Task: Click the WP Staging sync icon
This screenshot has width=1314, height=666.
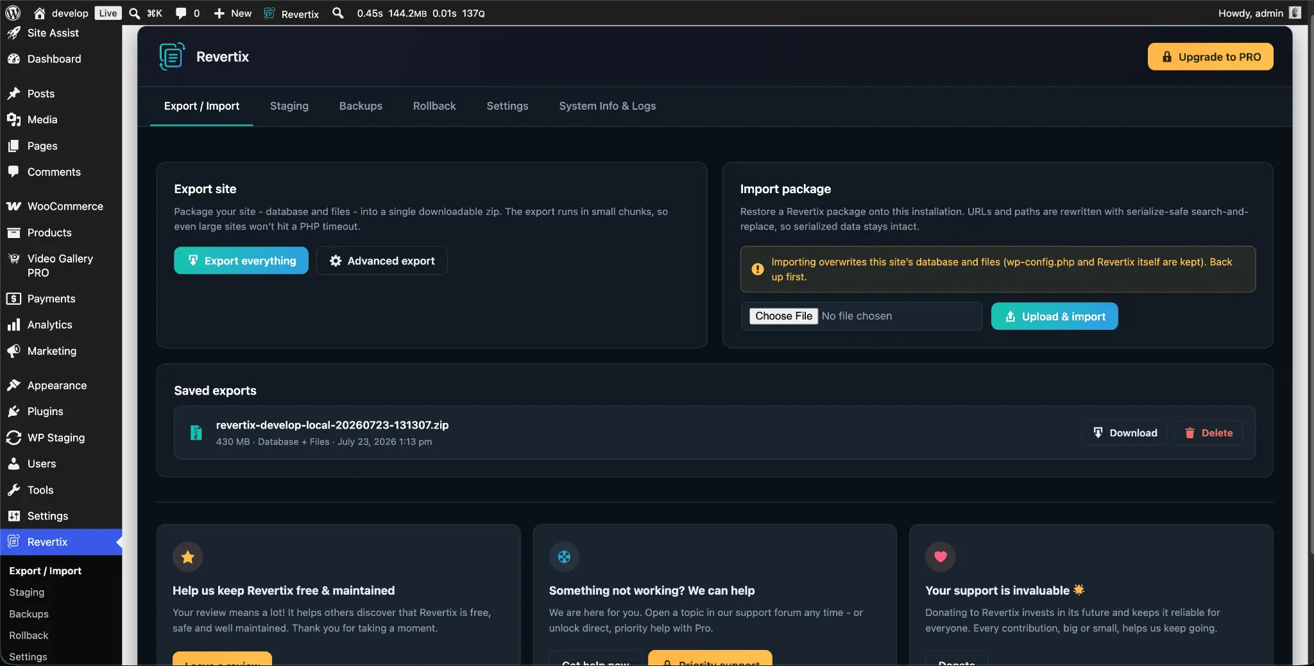Action: pos(13,438)
